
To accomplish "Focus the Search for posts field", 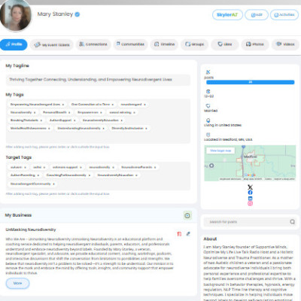I will pos(246,222).
